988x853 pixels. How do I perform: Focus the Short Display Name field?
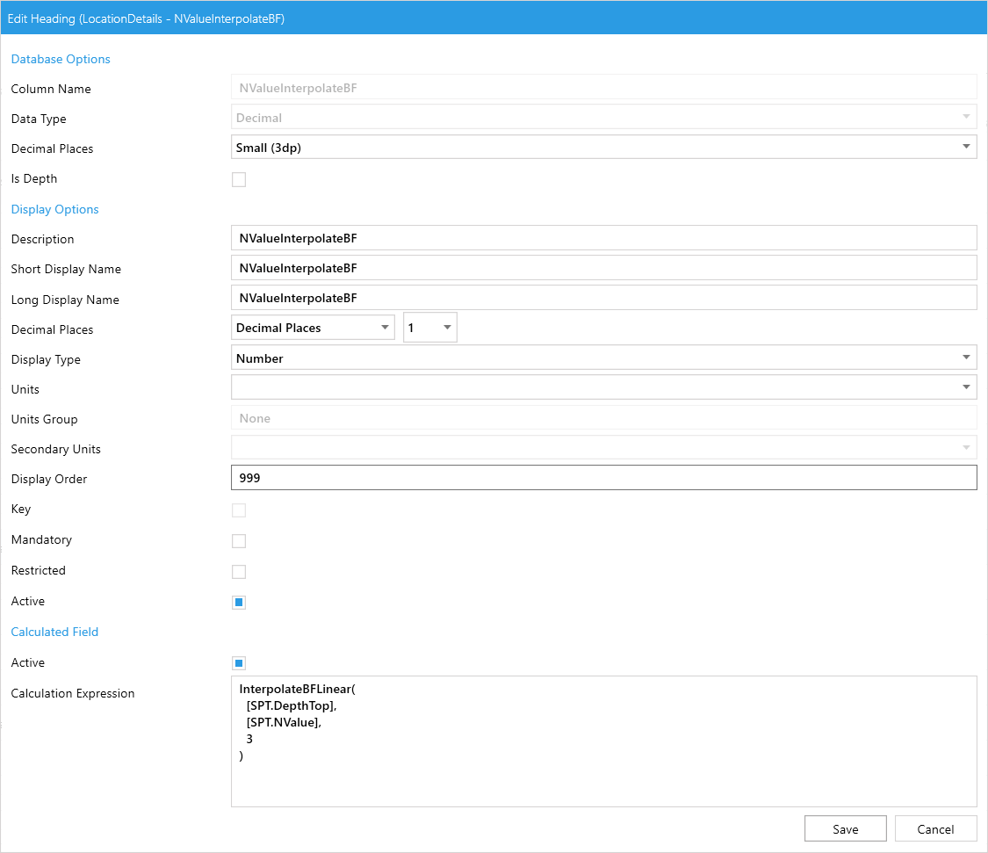603,268
